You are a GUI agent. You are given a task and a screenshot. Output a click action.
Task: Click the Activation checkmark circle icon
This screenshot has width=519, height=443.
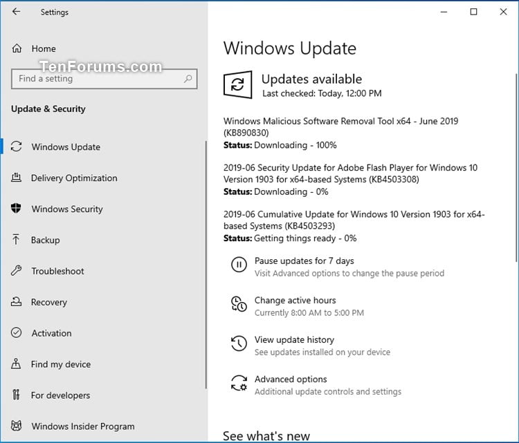click(x=16, y=332)
